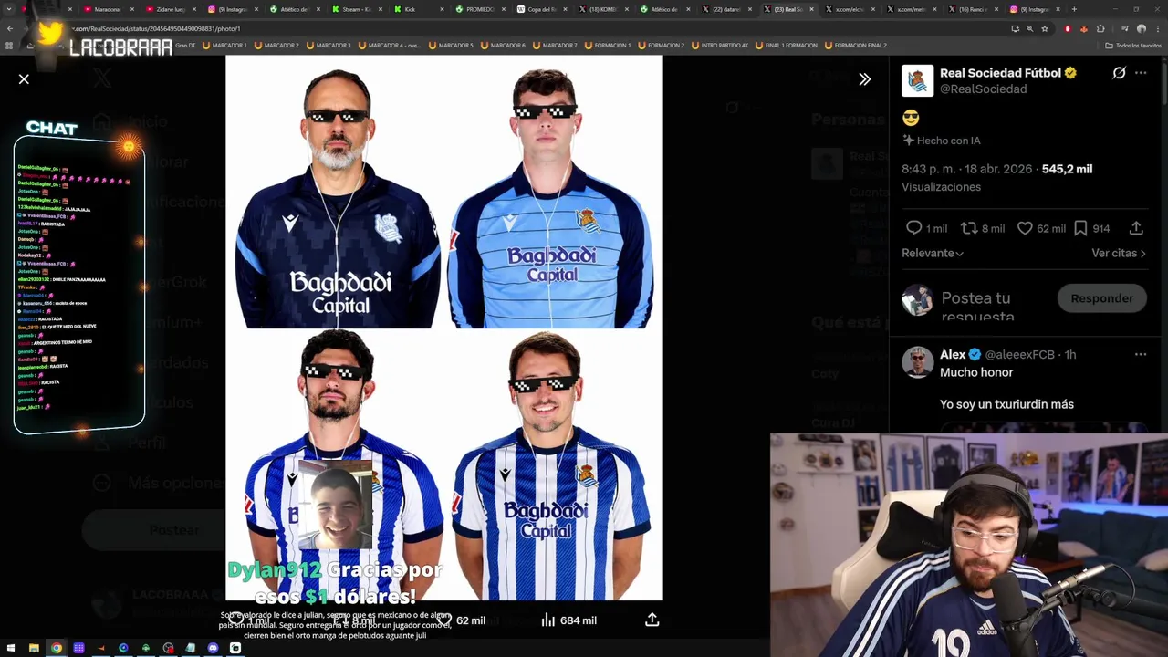
Task: Switch to the Copa del Rey tab
Action: 543,9
